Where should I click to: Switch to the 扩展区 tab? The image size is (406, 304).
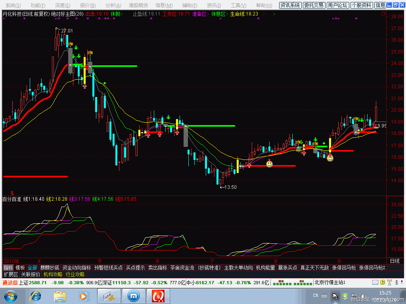pos(11,274)
